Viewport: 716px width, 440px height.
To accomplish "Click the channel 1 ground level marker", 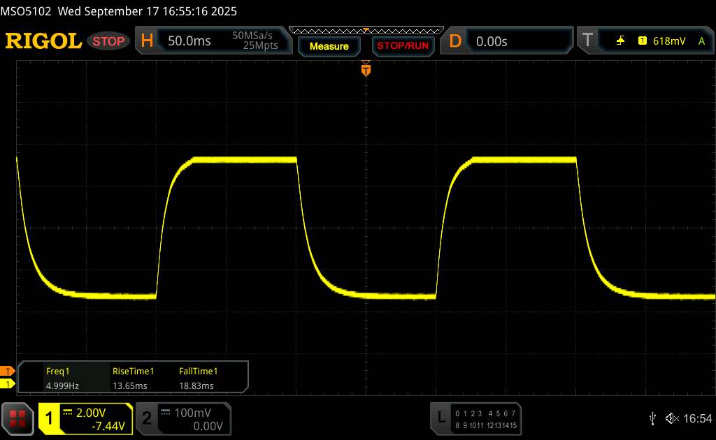I will (8, 384).
